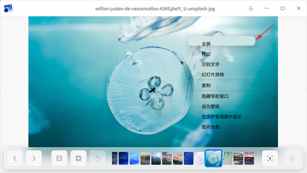This screenshot has height=173, width=307.
Task: Fit image to window size
Action: click(79, 158)
